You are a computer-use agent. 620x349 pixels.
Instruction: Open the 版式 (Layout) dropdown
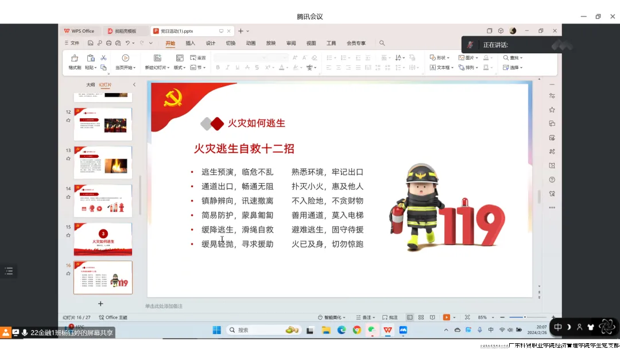tap(179, 67)
